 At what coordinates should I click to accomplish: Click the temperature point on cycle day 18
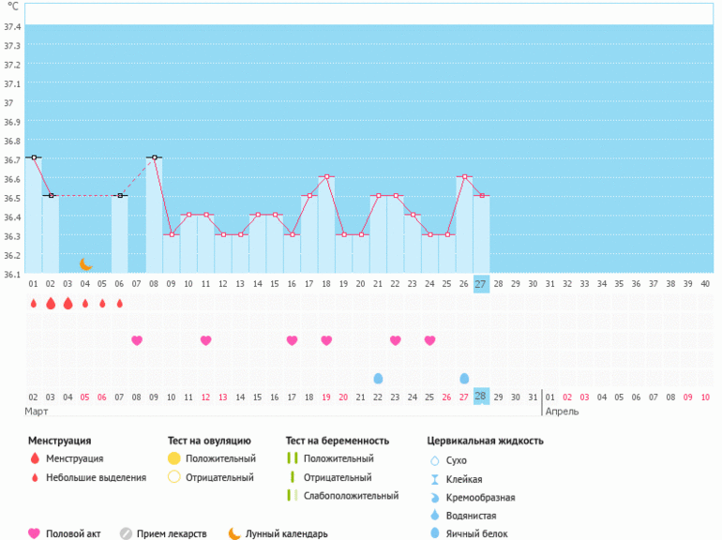[326, 176]
